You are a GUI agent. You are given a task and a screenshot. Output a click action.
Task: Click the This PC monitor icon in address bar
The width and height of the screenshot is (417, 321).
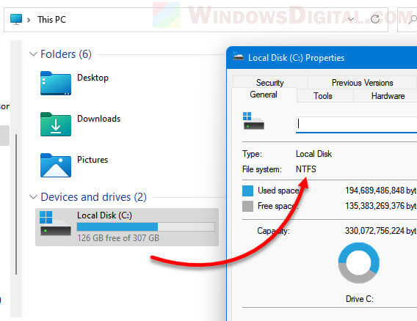tap(16, 19)
